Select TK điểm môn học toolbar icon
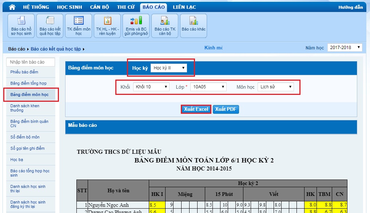 click(79, 26)
